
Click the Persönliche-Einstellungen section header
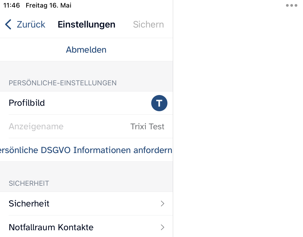point(63,83)
